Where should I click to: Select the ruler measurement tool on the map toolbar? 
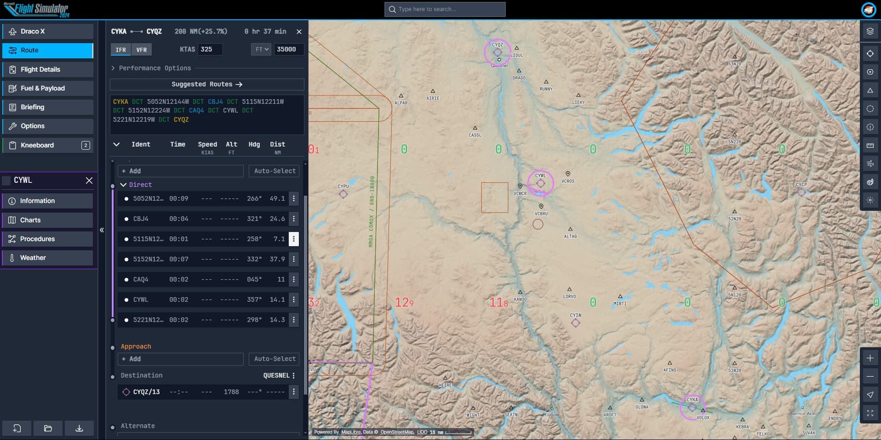[870, 145]
